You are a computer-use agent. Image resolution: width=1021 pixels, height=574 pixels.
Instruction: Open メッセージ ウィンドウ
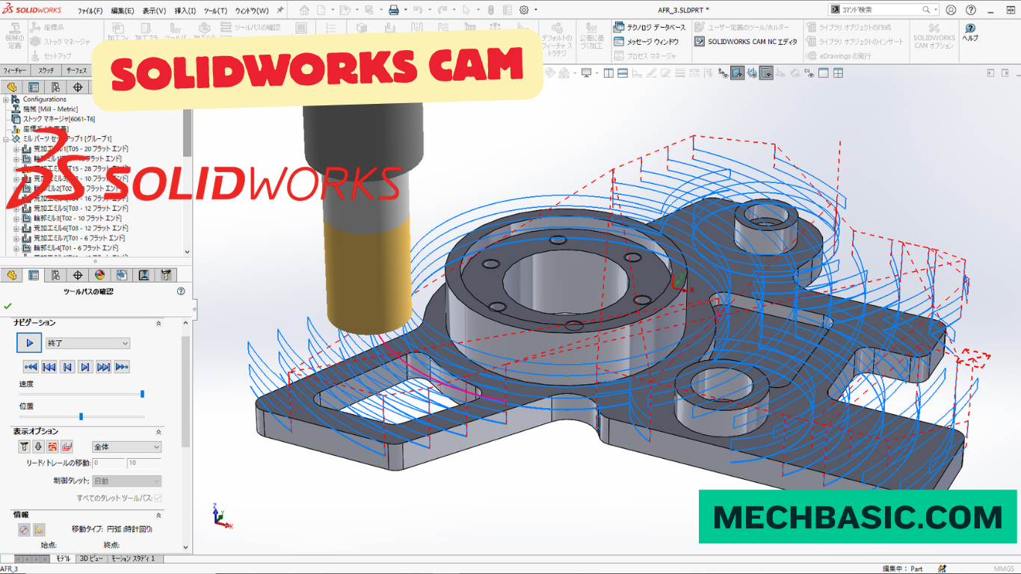pos(646,42)
